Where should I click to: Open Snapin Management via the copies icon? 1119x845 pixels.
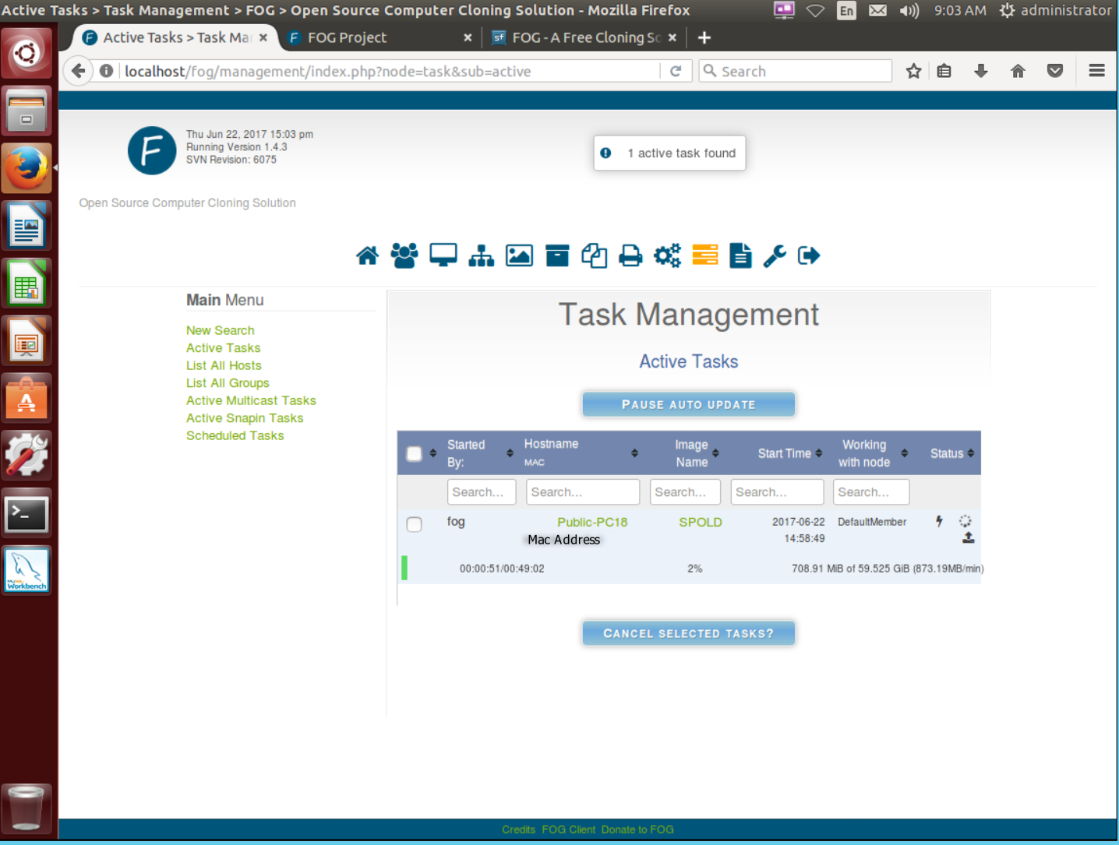pos(594,255)
